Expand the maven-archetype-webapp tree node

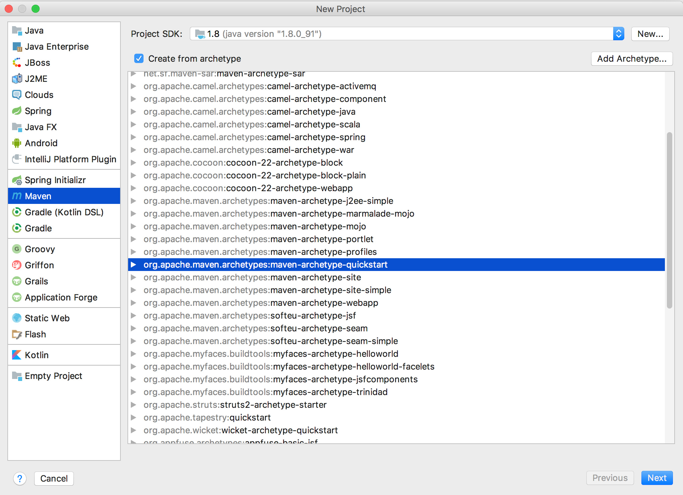[134, 303]
